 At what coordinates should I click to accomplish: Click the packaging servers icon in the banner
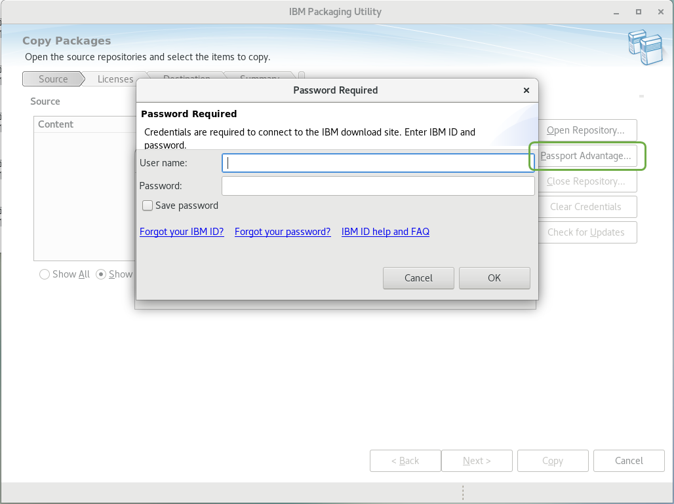645,46
